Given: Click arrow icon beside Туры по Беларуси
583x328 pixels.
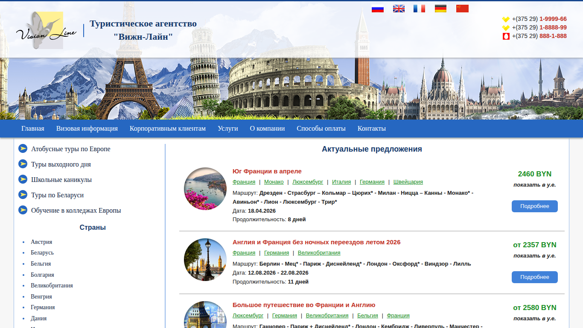Looking at the screenshot, I should (23, 195).
